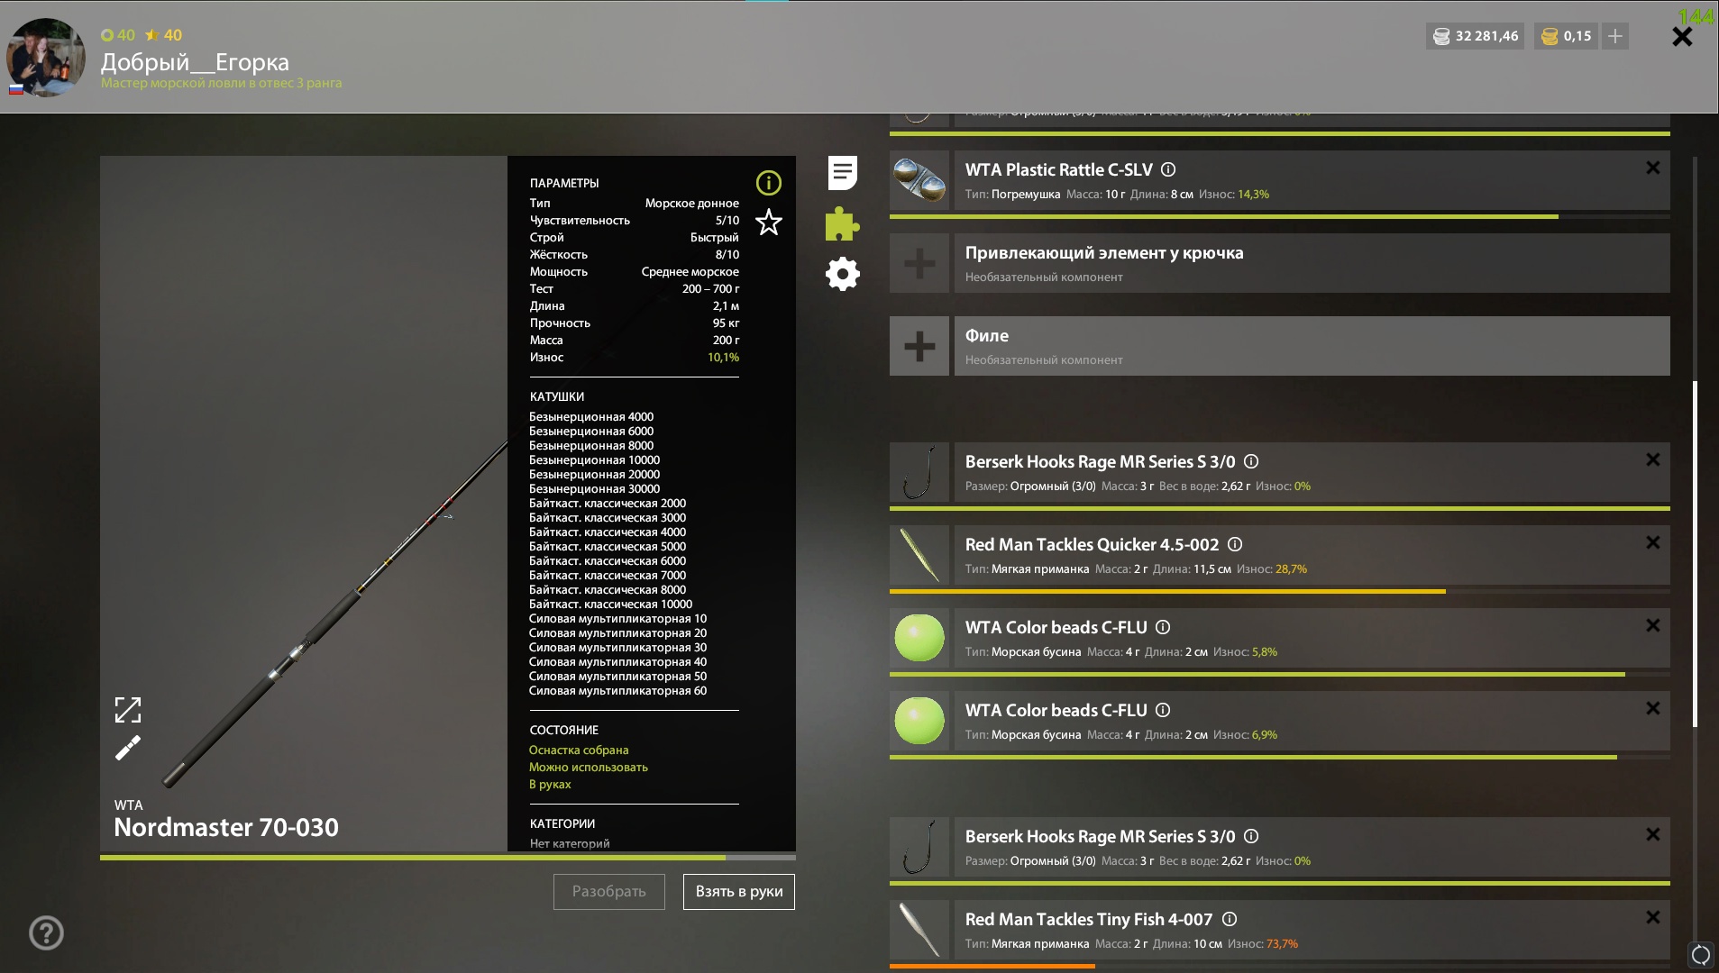This screenshot has width=1719, height=973.
Task: Click refresh circle icon at bottom right
Action: [1700, 955]
